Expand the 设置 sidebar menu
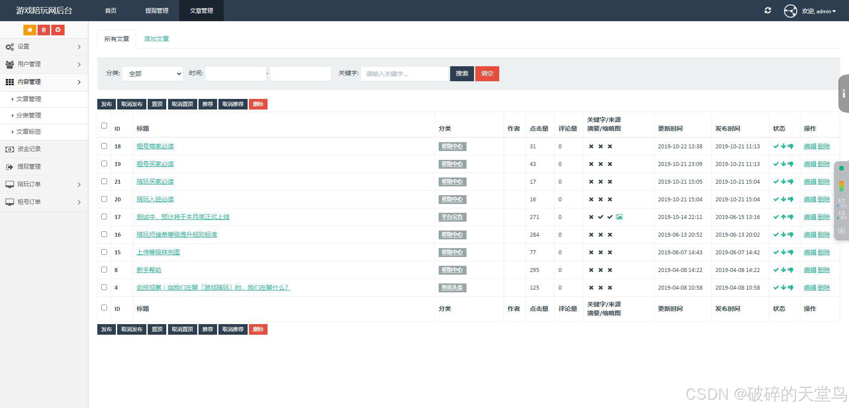 (x=44, y=47)
